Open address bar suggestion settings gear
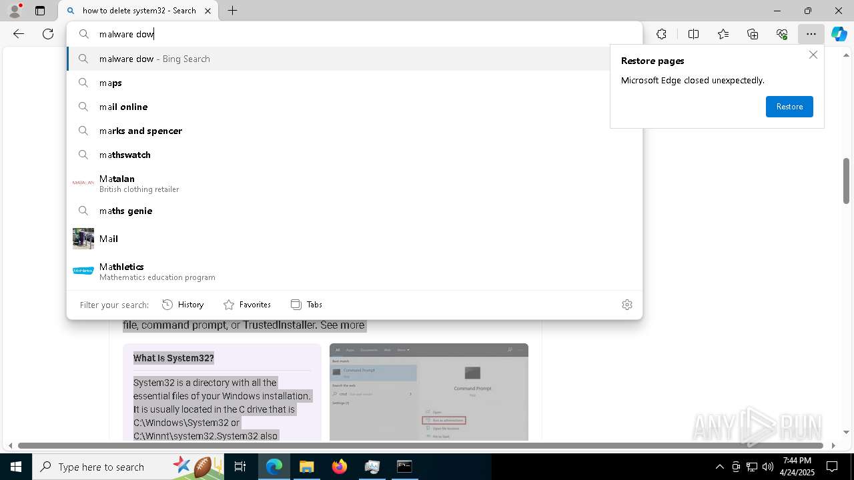 (x=626, y=305)
